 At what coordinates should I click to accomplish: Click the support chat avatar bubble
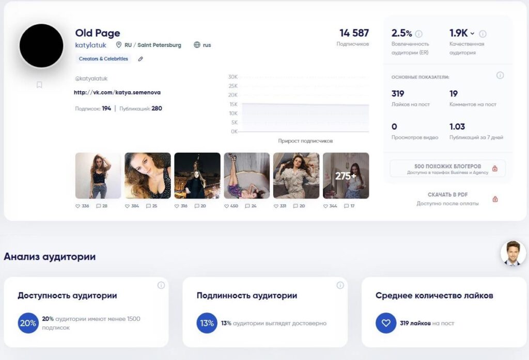tap(512, 253)
